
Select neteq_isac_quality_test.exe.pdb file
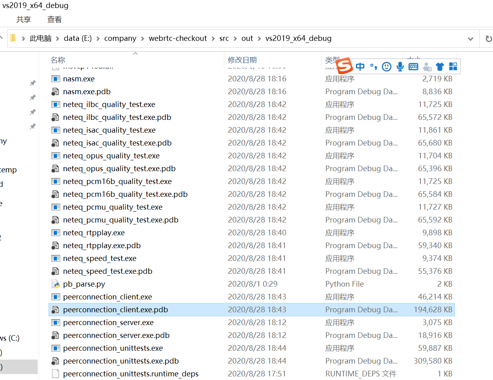(117, 143)
